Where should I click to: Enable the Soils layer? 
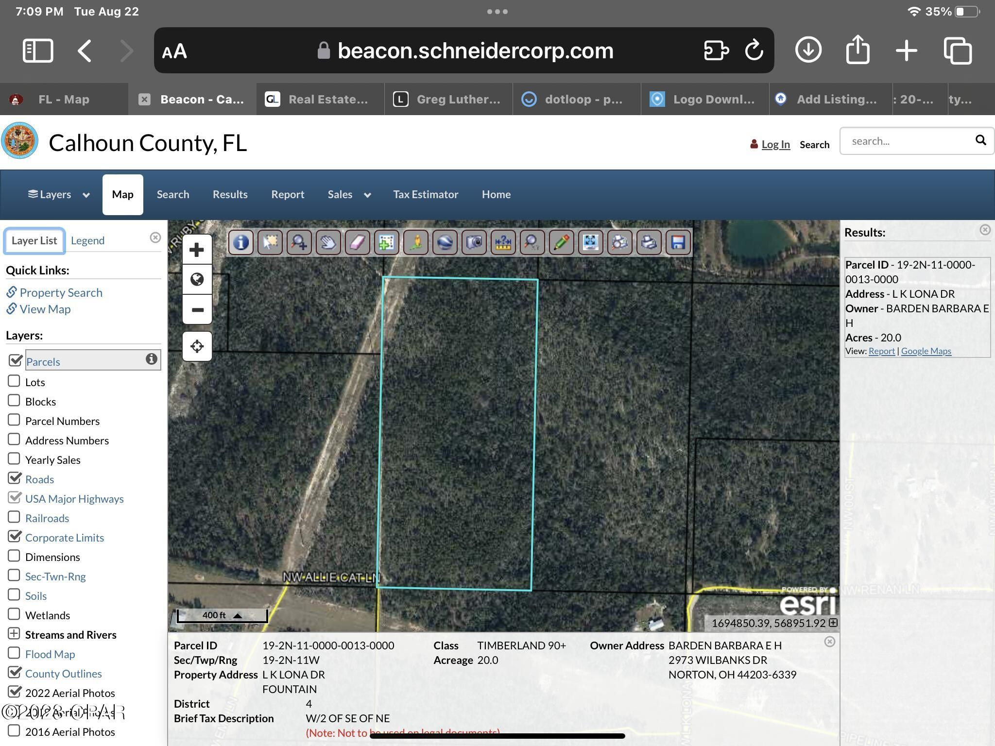(15, 594)
